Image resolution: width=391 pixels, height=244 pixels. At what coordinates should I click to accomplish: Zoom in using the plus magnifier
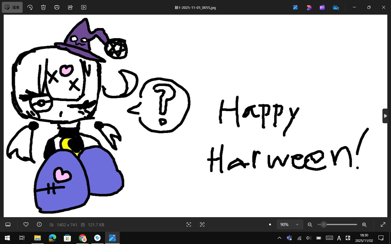coord(364,224)
